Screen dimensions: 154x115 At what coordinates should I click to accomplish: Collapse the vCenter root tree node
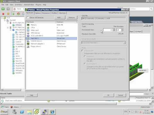(2, 18)
